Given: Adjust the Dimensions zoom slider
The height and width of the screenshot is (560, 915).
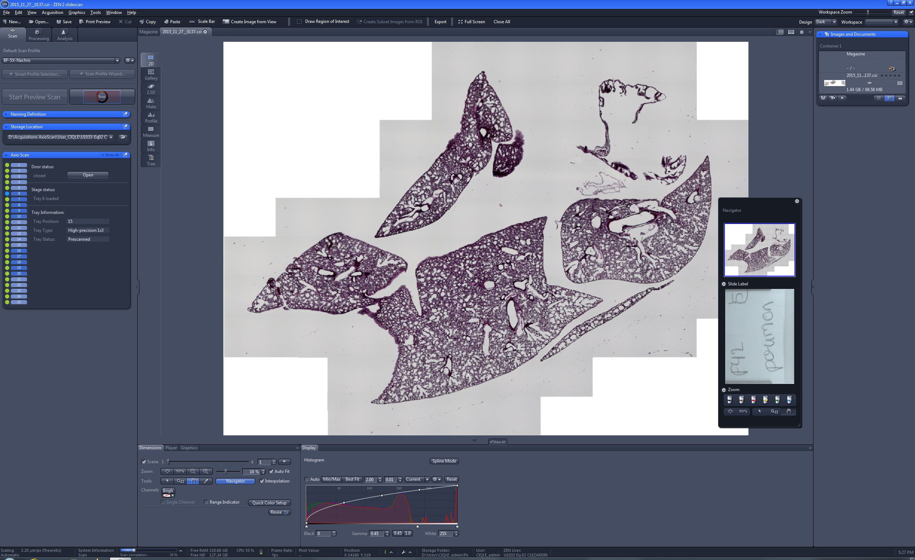Looking at the screenshot, I should (226, 471).
